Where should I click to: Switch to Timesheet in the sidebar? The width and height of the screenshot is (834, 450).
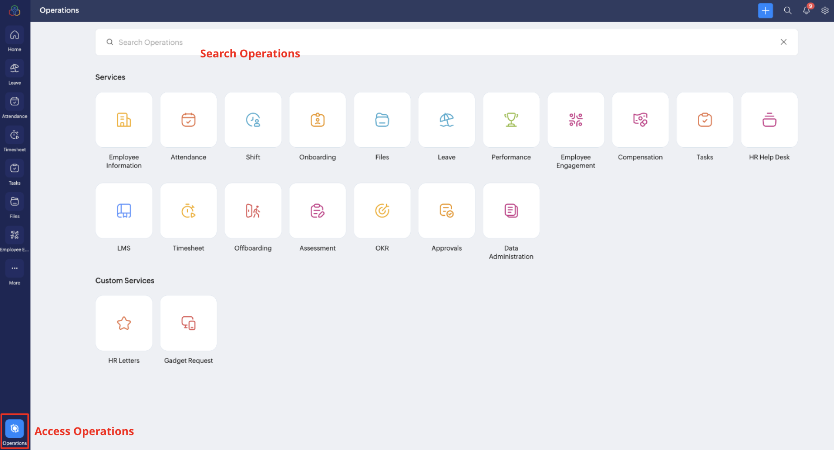pyautogui.click(x=14, y=139)
